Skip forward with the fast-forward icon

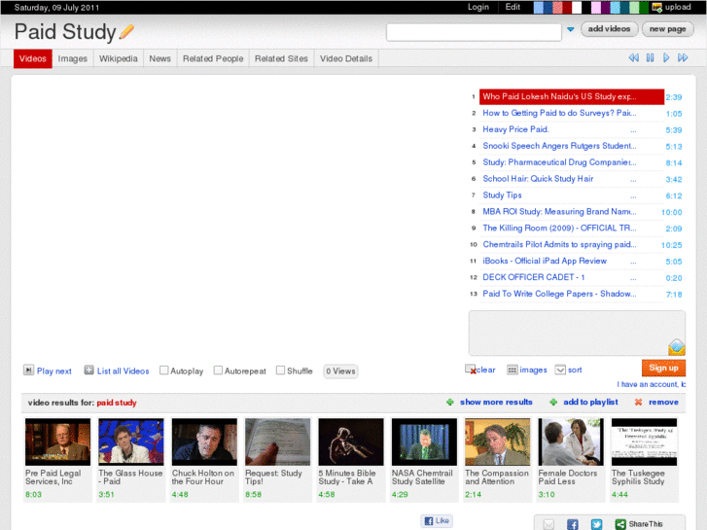[x=683, y=57]
